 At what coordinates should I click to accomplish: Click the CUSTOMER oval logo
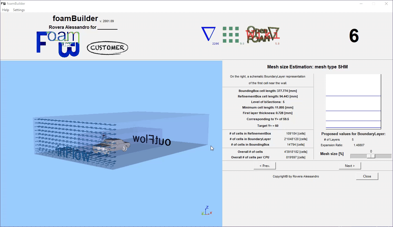(107, 48)
